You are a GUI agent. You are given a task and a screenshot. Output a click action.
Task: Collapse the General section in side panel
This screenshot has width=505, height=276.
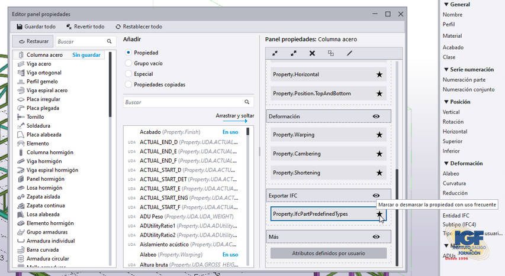click(446, 4)
